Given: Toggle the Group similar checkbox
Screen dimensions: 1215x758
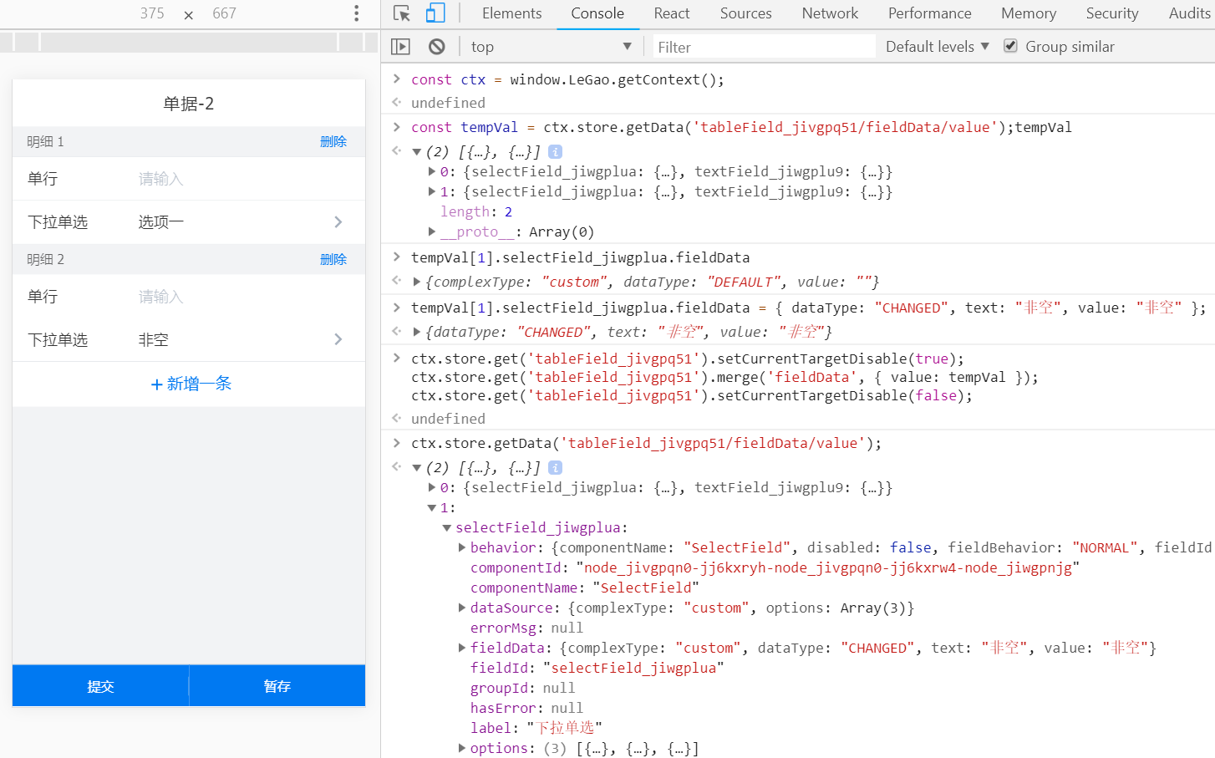Looking at the screenshot, I should pos(1011,46).
